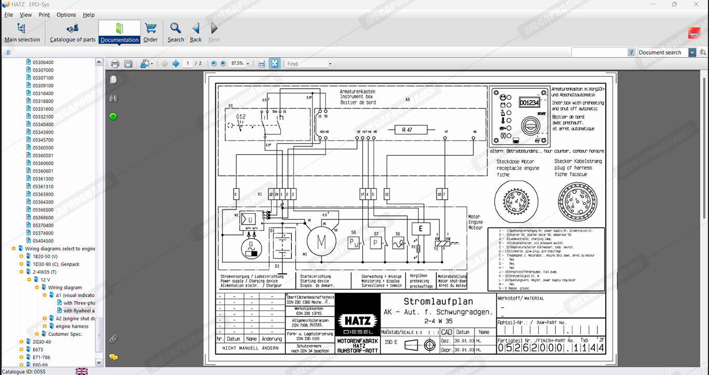The image size is (709, 375).
Task: Print the wiring diagram PDF
Action: click(115, 64)
